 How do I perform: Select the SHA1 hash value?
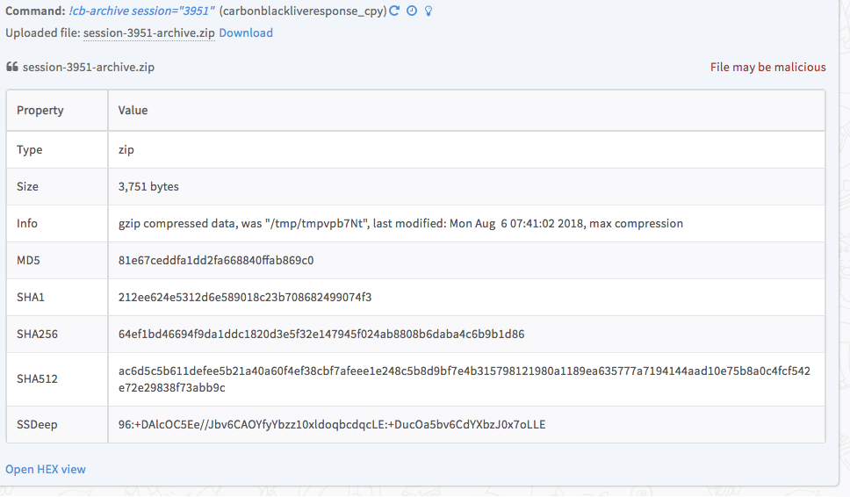245,297
